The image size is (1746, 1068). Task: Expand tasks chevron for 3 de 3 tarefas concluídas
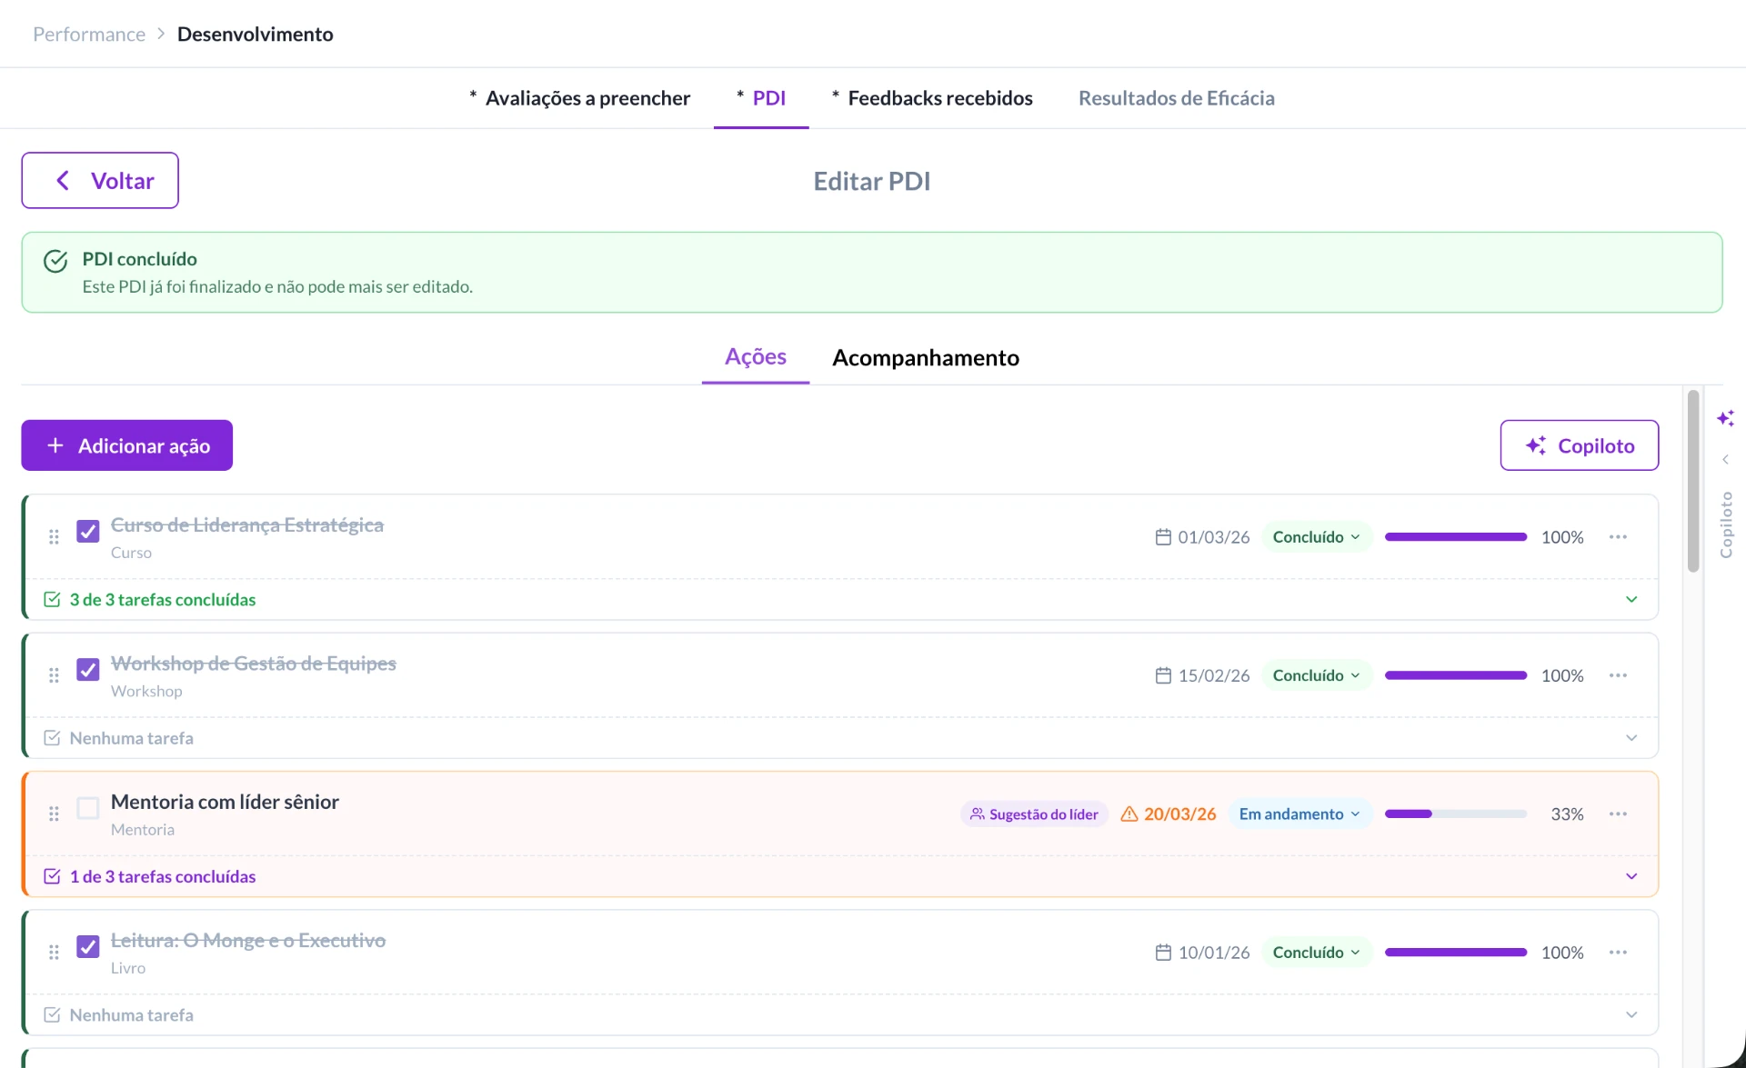click(1631, 599)
